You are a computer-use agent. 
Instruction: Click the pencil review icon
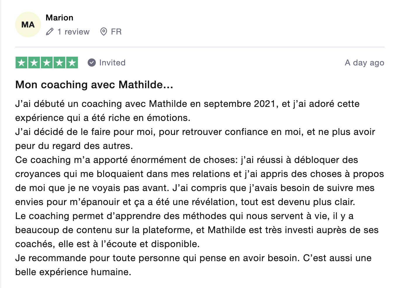[x=50, y=32]
